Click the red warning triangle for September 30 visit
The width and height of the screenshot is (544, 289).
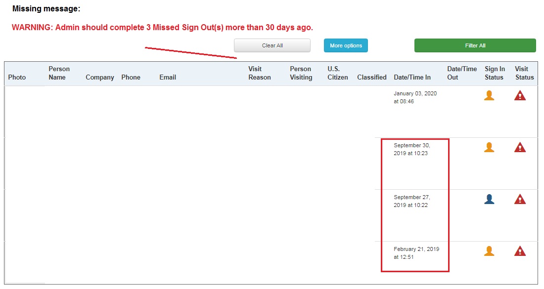point(520,147)
